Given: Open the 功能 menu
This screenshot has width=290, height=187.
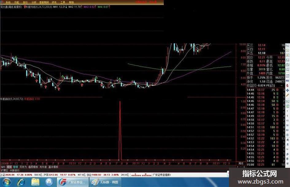Looking at the screenshot, I should pos(17,2).
